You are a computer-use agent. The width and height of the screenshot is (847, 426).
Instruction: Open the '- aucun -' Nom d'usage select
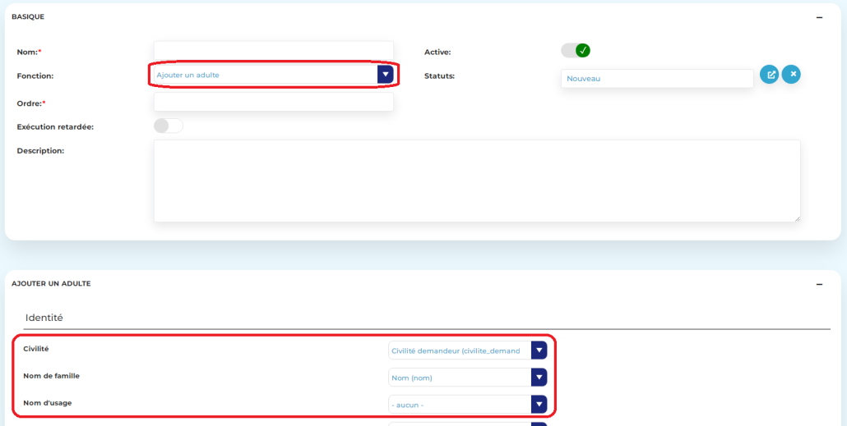click(x=459, y=405)
